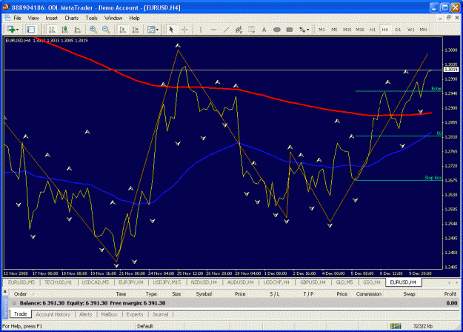The height and width of the screenshot is (332, 463).
Task: Switch to EURJPY,H4 chart tab
Action: pos(131,282)
